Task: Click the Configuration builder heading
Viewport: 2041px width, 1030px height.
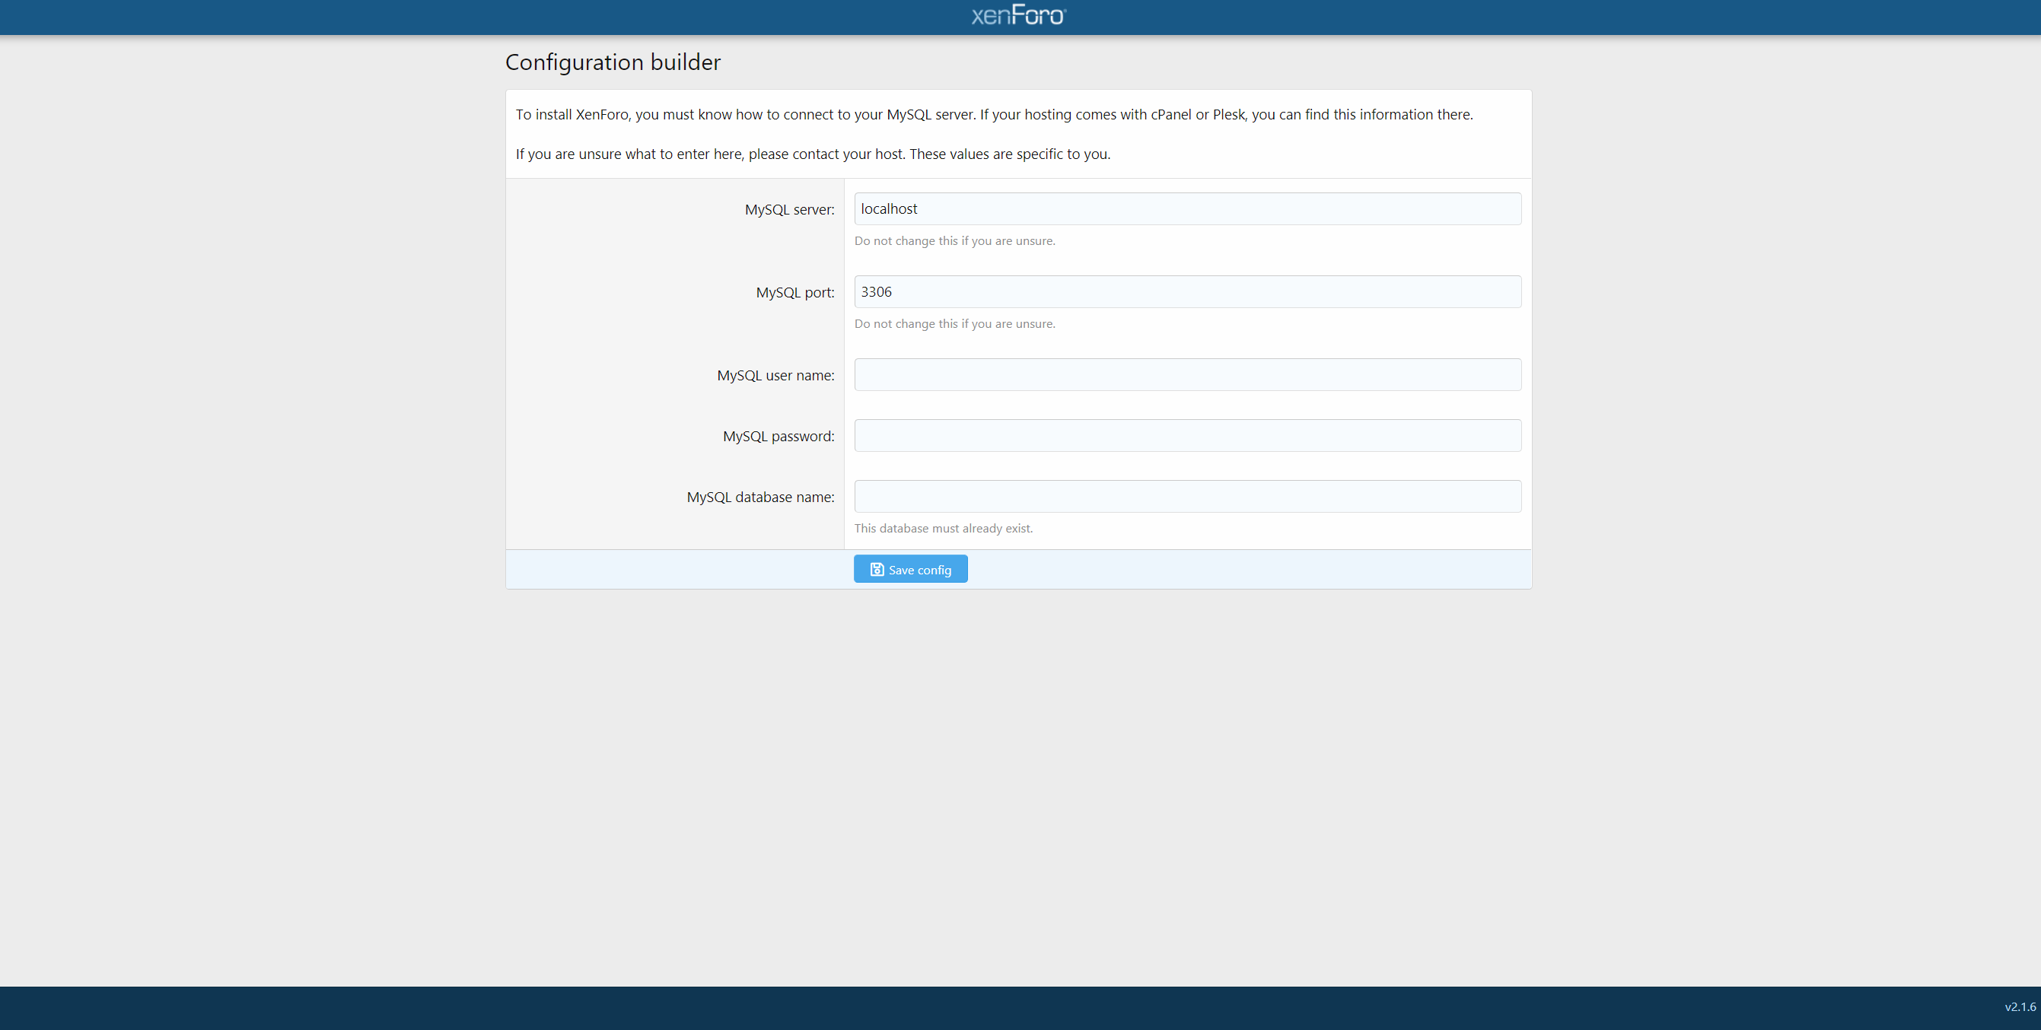Action: coord(613,62)
